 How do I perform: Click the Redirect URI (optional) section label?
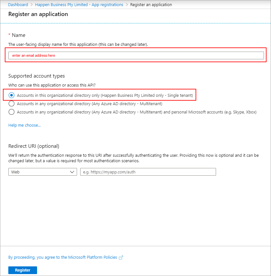point(34,146)
